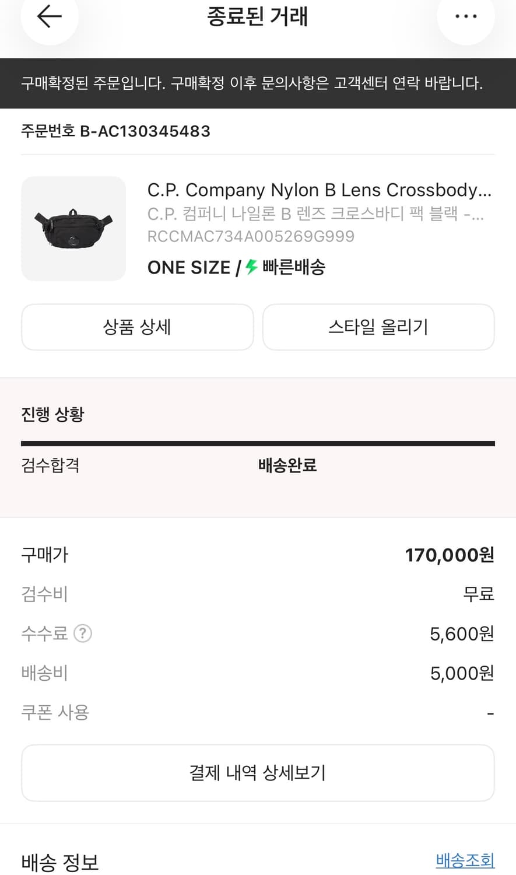Click the C.P. Company Nylon B Lens title
The width and height of the screenshot is (516, 875).
tap(319, 190)
